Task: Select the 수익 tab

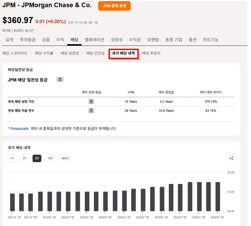Action: [x=60, y=40]
